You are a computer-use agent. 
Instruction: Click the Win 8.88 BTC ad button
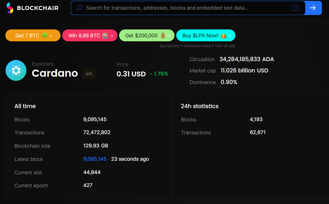[90, 35]
